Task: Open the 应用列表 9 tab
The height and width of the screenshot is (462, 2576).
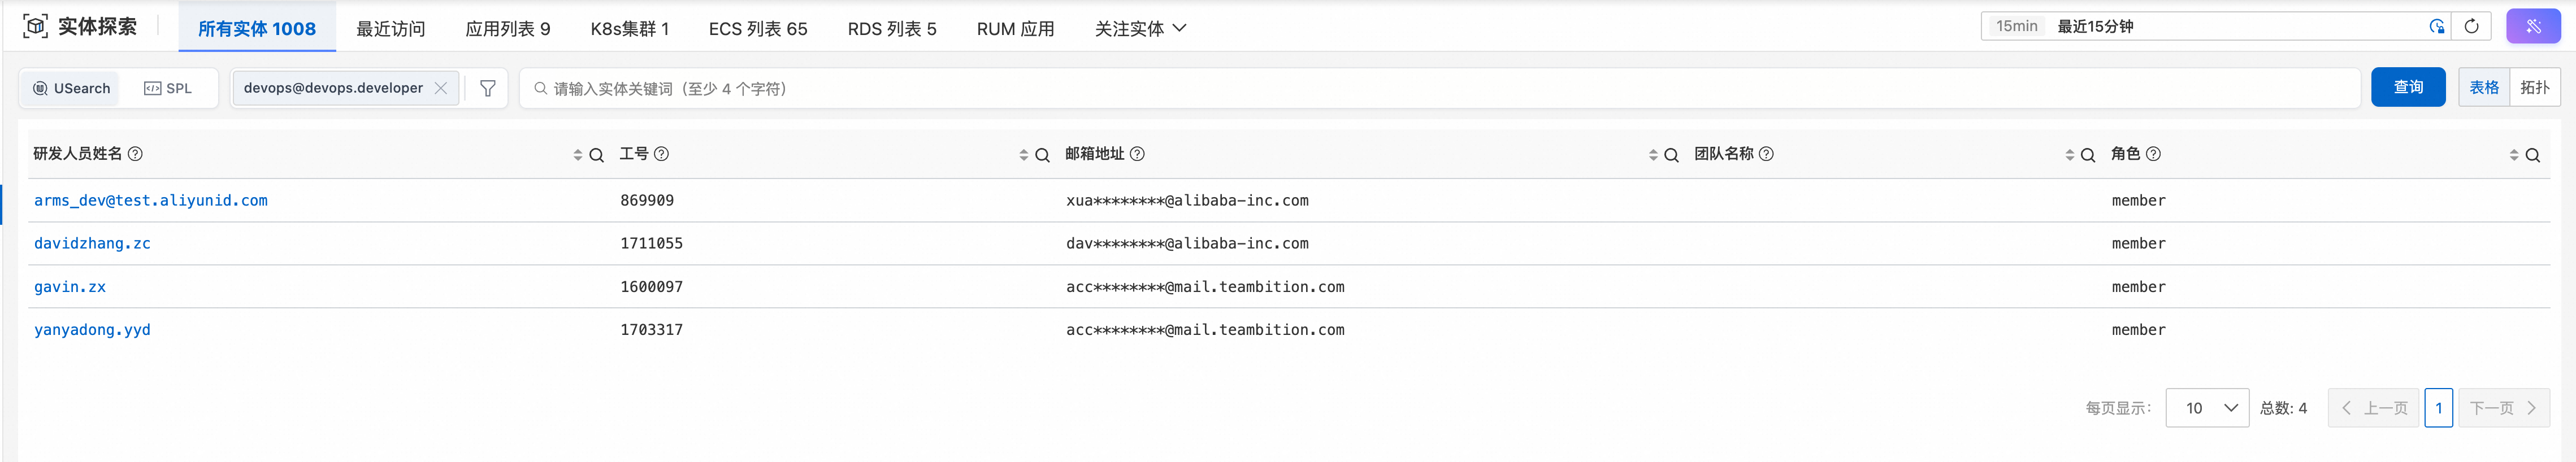Action: point(507,28)
